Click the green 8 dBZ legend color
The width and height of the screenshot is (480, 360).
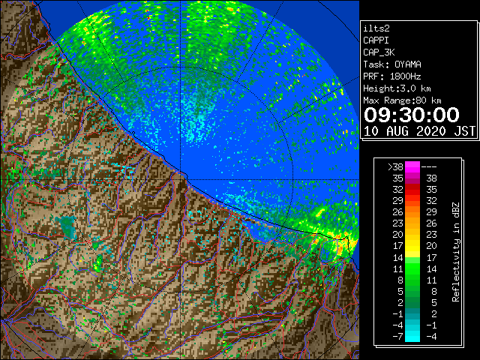click(412, 280)
